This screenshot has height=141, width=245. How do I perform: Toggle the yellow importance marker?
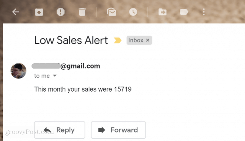click(118, 40)
